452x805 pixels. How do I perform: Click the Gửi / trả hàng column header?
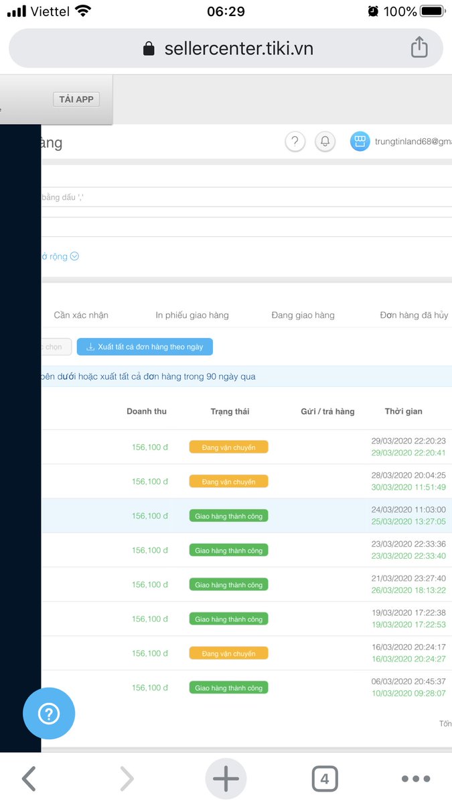pyautogui.click(x=327, y=411)
